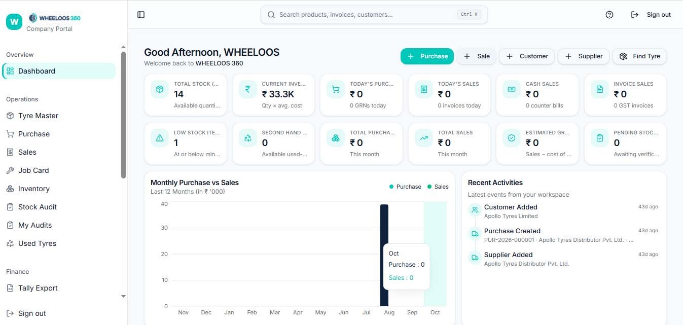Click the Purchase Created truck icon
Screen dimensions: 683x325
[475, 234]
